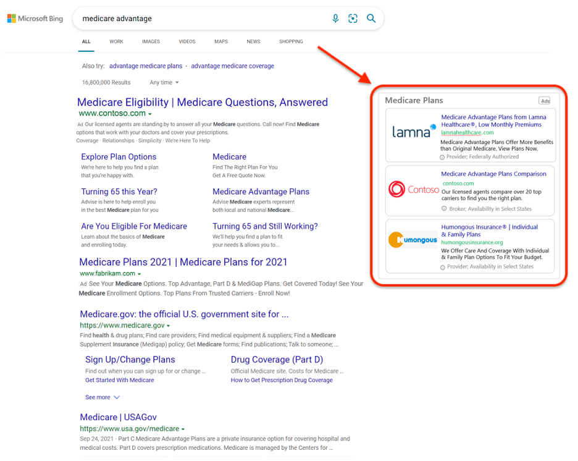Expand the www.contoso.com URL dropdown arrow

pyautogui.click(x=150, y=114)
